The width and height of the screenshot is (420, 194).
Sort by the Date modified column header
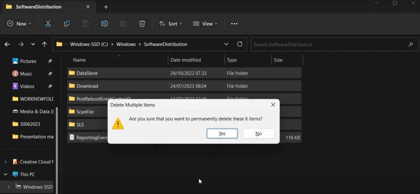pyautogui.click(x=196, y=60)
